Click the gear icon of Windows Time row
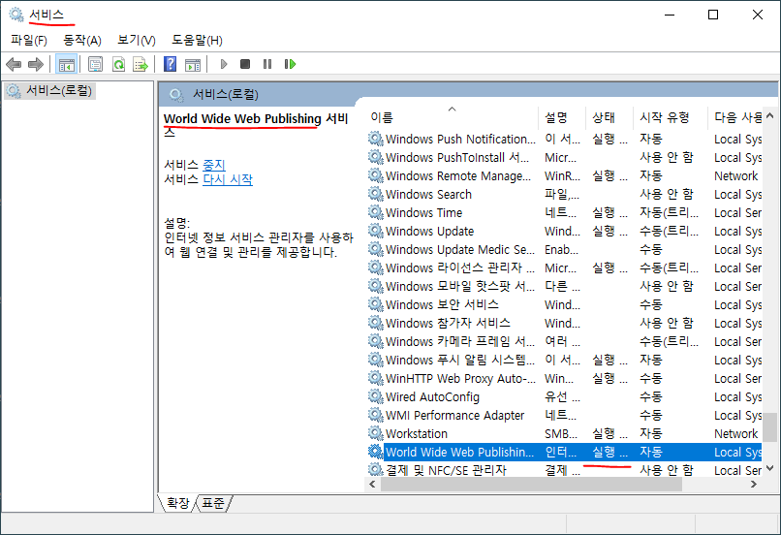Viewport: 781px width, 535px height. tap(376, 211)
